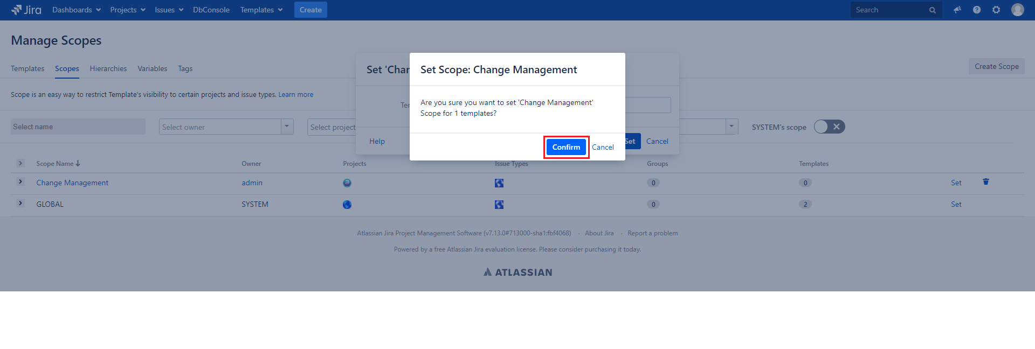
Task: Click the Change Management project icon
Action: point(347,183)
